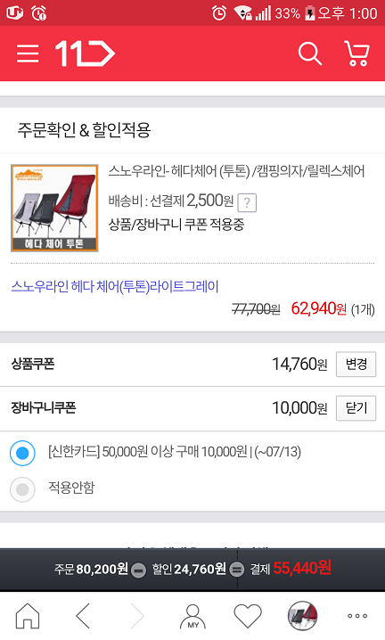385x640 pixels.
Task: Open the hamburger menu
Action: pyautogui.click(x=28, y=53)
